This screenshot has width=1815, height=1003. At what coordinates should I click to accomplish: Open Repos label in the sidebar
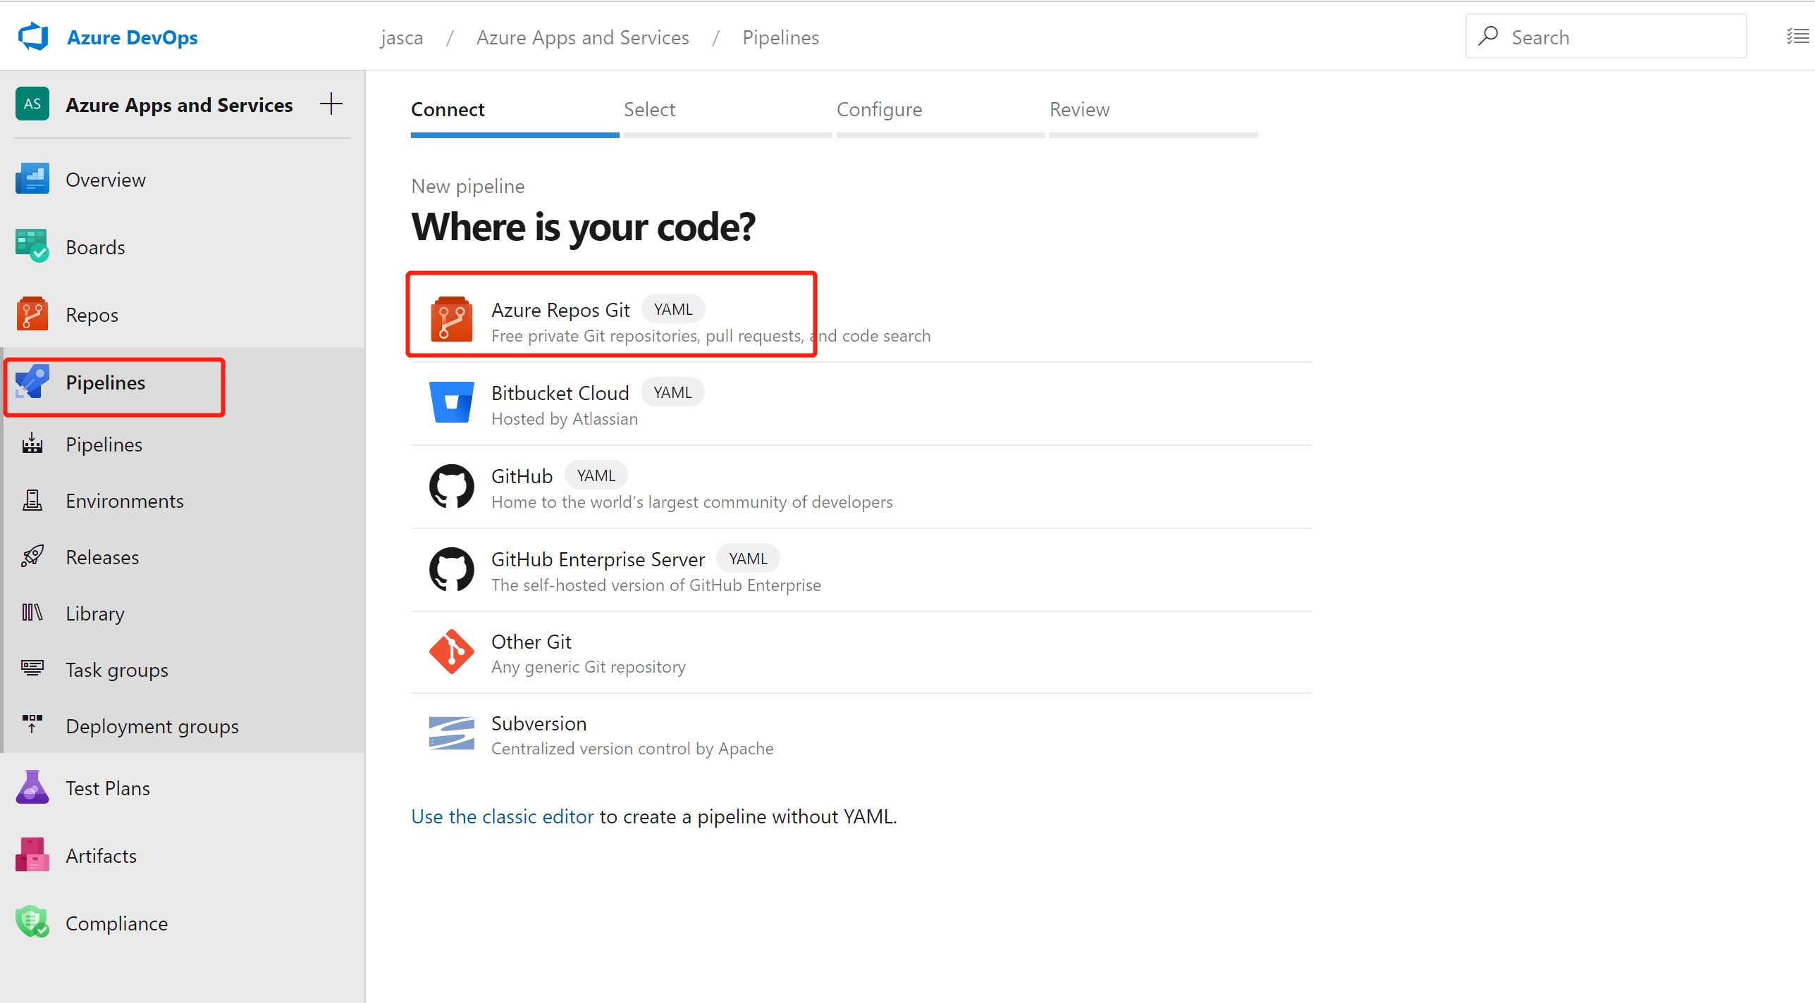tap(92, 315)
